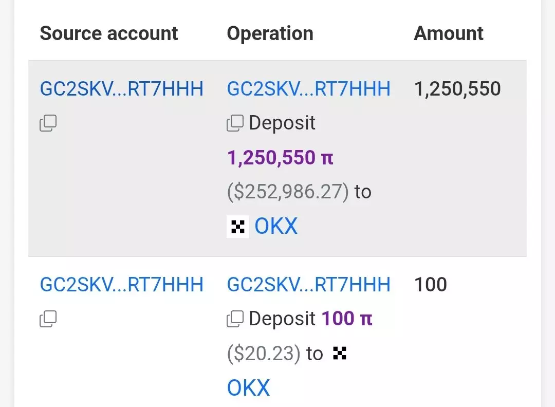Copy source account address in the 100 row
Screen dimensions: 555x407
(48, 319)
